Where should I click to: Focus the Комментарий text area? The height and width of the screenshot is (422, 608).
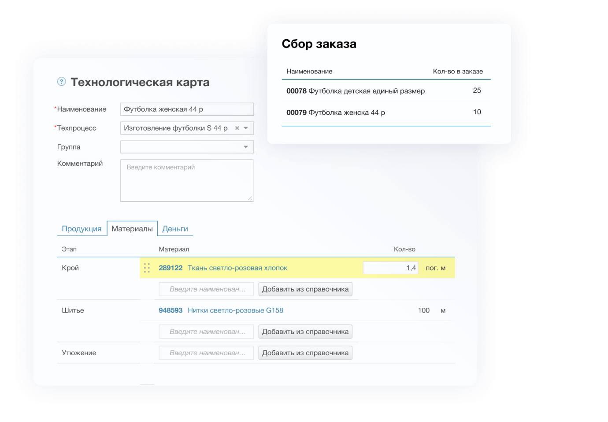tap(187, 180)
